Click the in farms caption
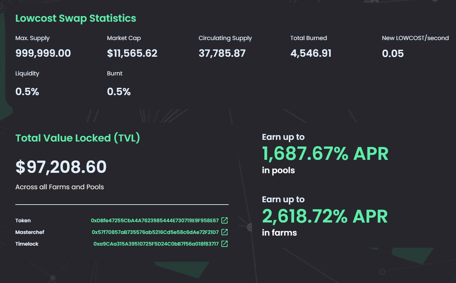This screenshot has width=456, height=283. 279,232
